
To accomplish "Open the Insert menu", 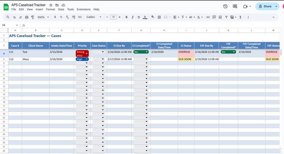I will (39, 9).
